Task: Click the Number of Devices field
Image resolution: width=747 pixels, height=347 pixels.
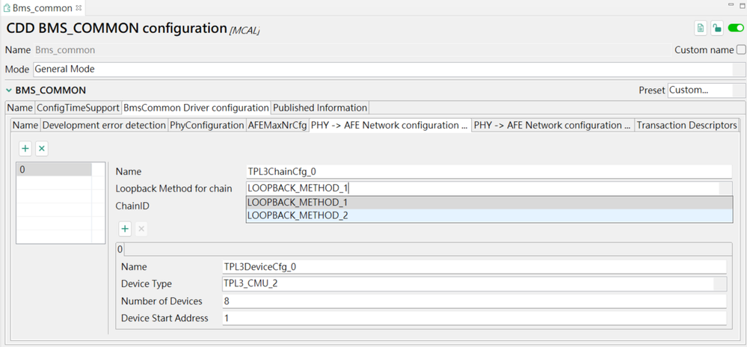Action: 474,301
